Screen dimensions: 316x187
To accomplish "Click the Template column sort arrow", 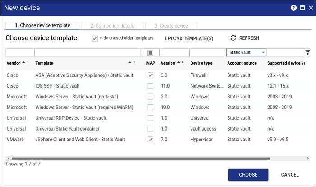I will pyautogui.click(x=131, y=63).
